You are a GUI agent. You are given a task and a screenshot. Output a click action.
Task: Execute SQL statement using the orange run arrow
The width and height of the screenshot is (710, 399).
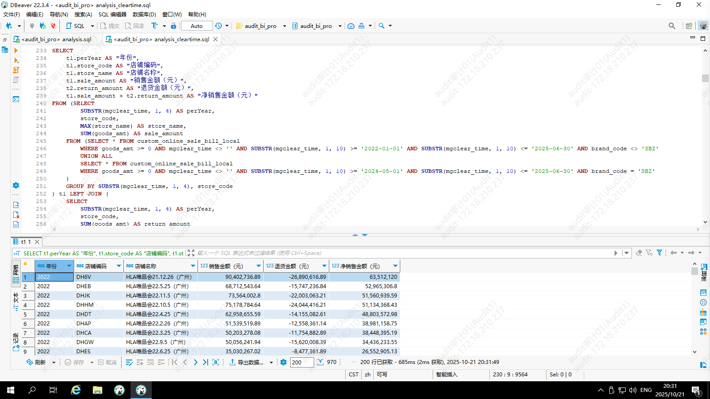(16, 51)
